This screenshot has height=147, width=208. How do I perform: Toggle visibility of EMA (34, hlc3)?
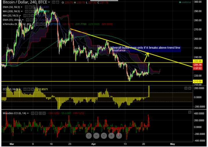[26, 7]
